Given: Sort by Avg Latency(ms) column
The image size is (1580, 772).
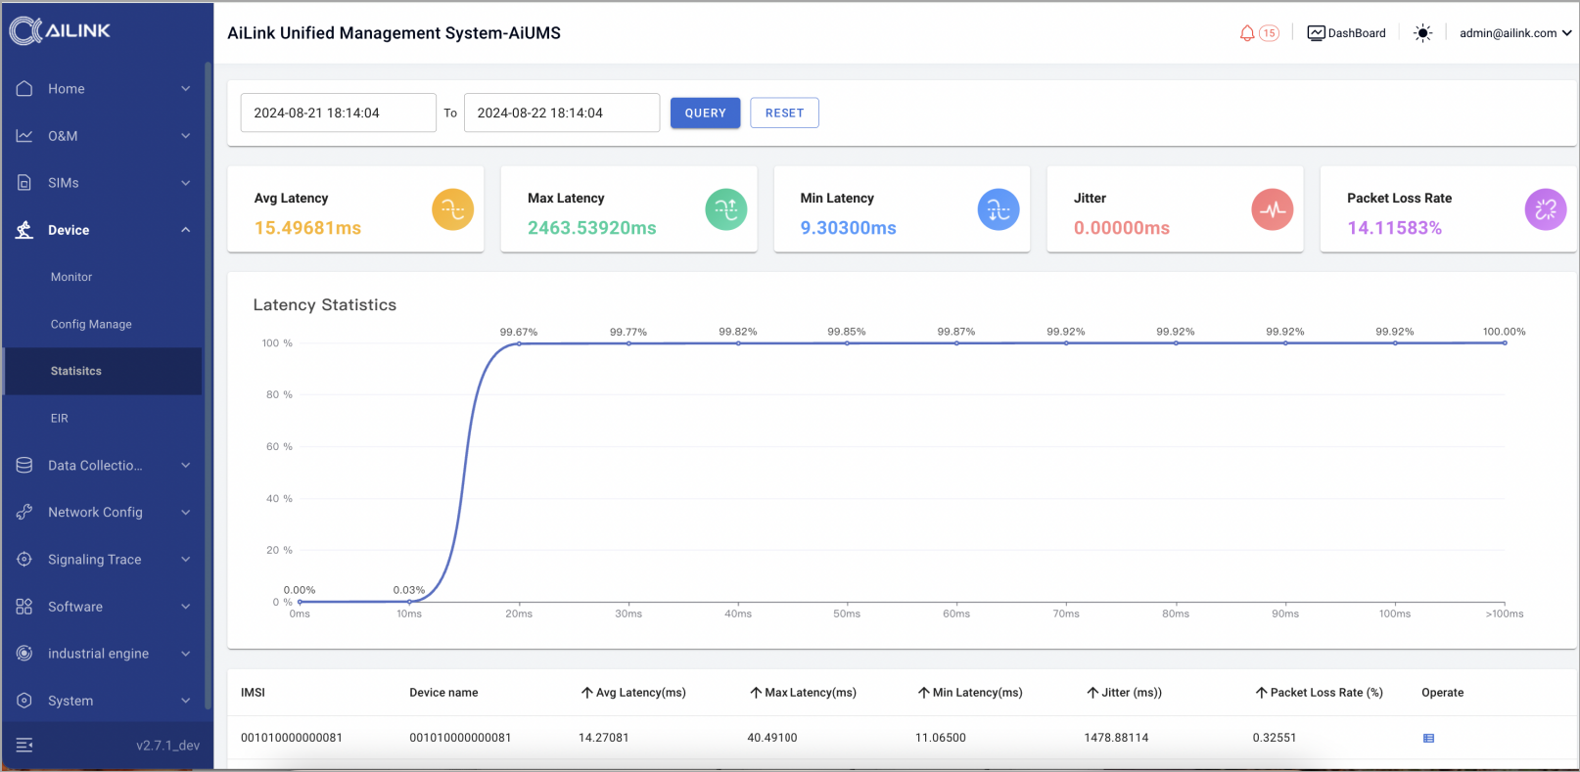Looking at the screenshot, I should click(632, 693).
